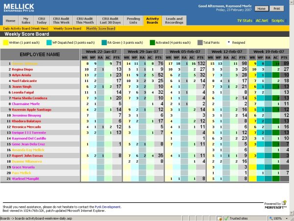
Task: Click the Home button in the header
Action: click(x=261, y=9)
